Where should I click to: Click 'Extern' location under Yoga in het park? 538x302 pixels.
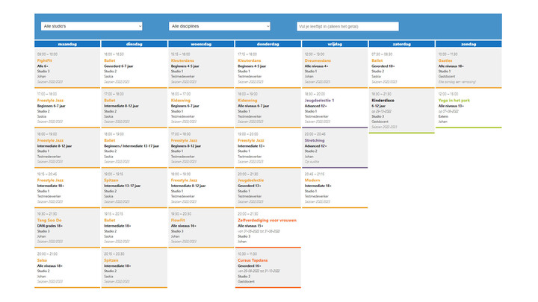443,116
